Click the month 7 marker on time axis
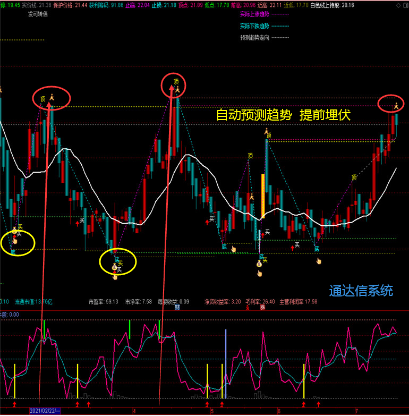 click(x=356, y=411)
